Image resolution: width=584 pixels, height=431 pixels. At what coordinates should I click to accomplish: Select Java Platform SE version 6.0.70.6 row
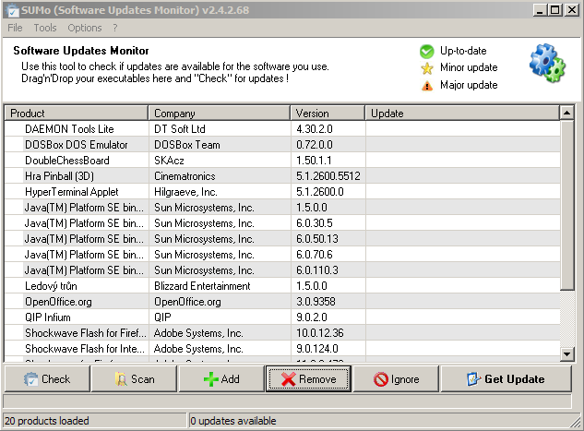click(282, 255)
